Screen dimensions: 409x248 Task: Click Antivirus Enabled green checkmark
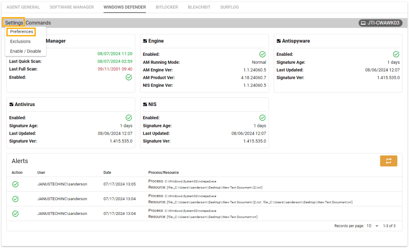129,118
